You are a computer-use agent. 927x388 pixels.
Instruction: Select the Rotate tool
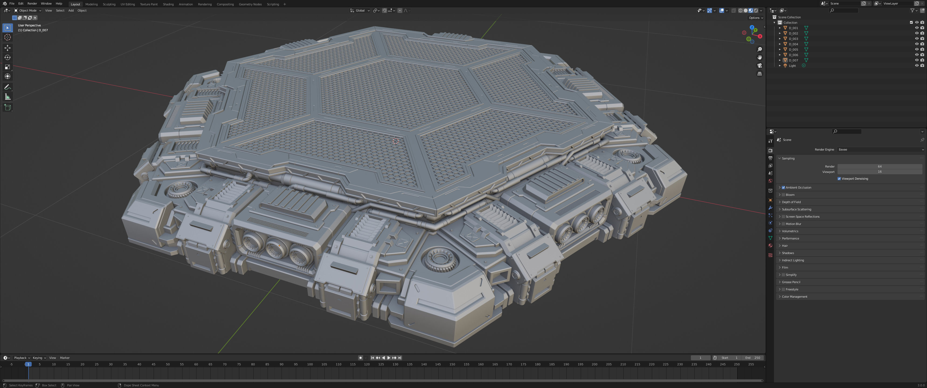click(8, 58)
